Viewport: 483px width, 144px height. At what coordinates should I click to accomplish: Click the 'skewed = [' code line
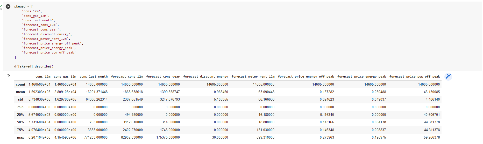point(23,6)
